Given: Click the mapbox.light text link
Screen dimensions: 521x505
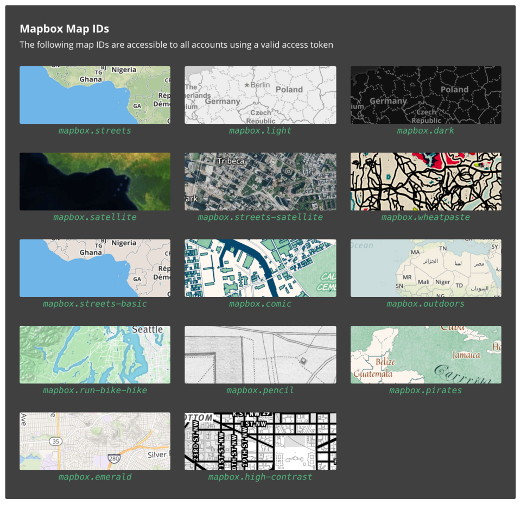Looking at the screenshot, I should [x=260, y=130].
